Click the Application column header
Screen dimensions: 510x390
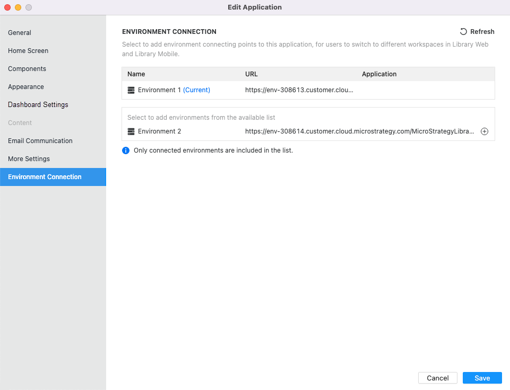[379, 74]
